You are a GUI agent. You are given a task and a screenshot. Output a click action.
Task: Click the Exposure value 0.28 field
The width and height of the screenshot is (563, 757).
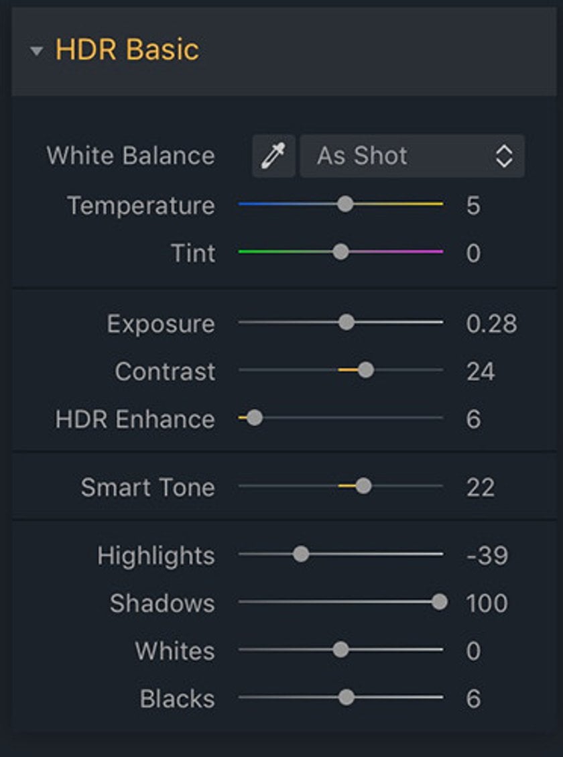(x=491, y=323)
